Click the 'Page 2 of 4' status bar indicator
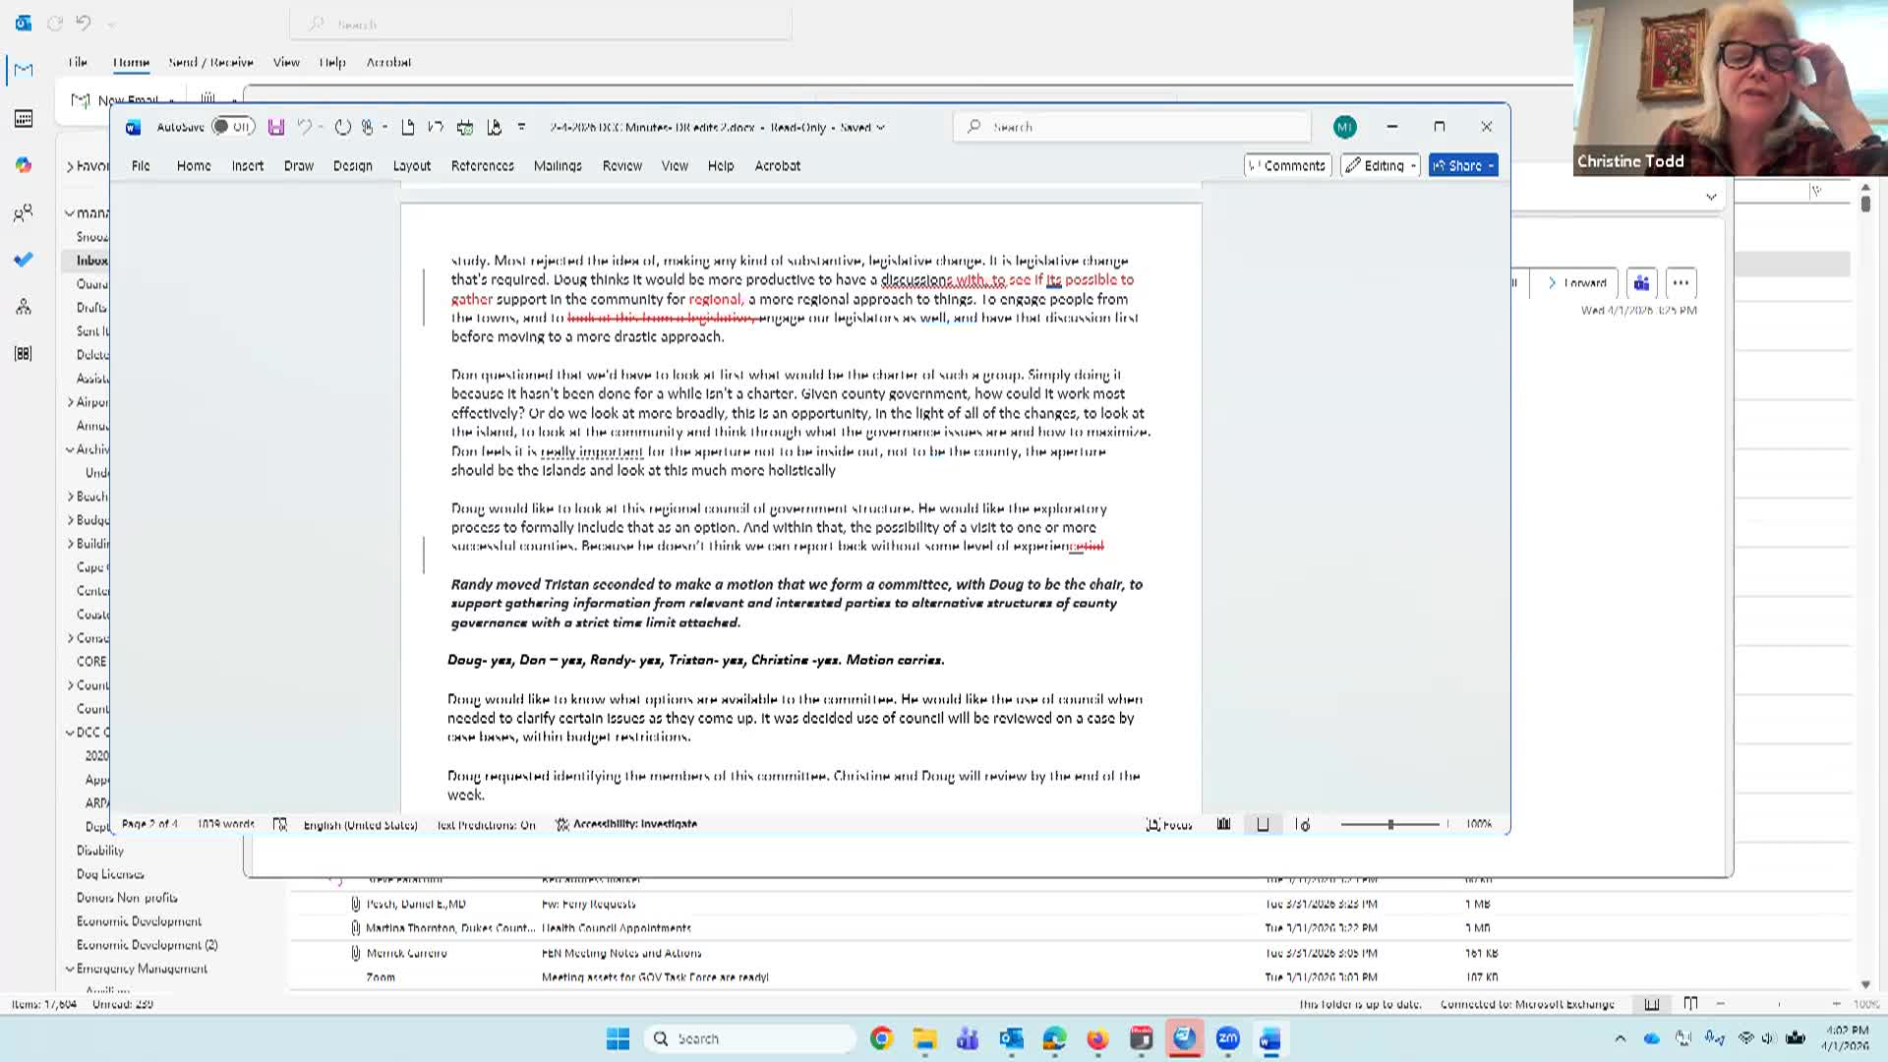This screenshot has height=1062, width=1888. (x=150, y=824)
